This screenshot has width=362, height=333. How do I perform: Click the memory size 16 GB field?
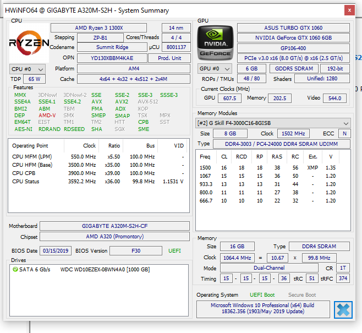(237, 247)
